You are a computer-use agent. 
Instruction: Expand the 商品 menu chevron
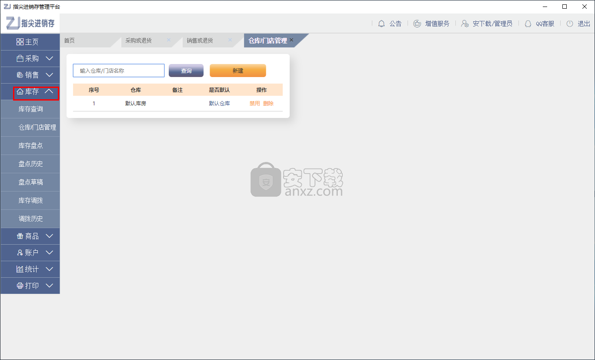point(49,236)
